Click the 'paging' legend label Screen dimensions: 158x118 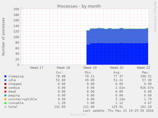tap(14, 95)
